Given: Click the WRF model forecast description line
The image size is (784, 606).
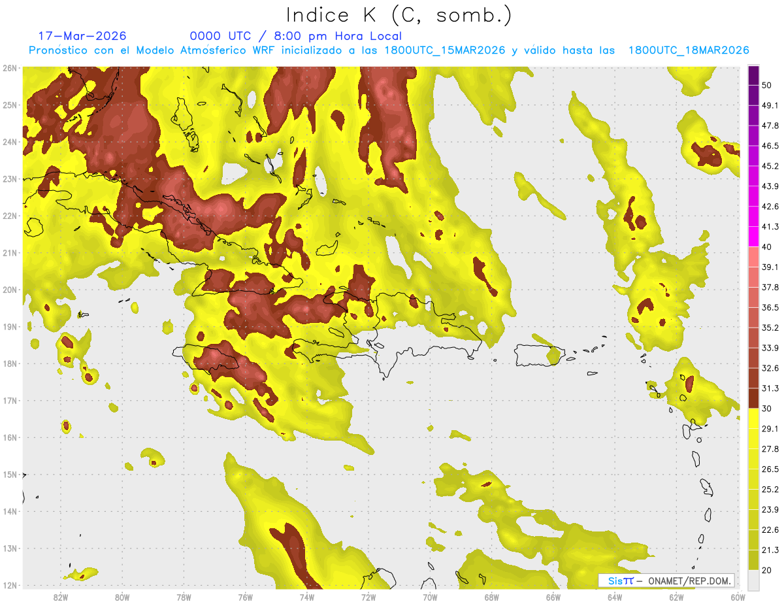Looking at the screenshot, I should coord(389,50).
